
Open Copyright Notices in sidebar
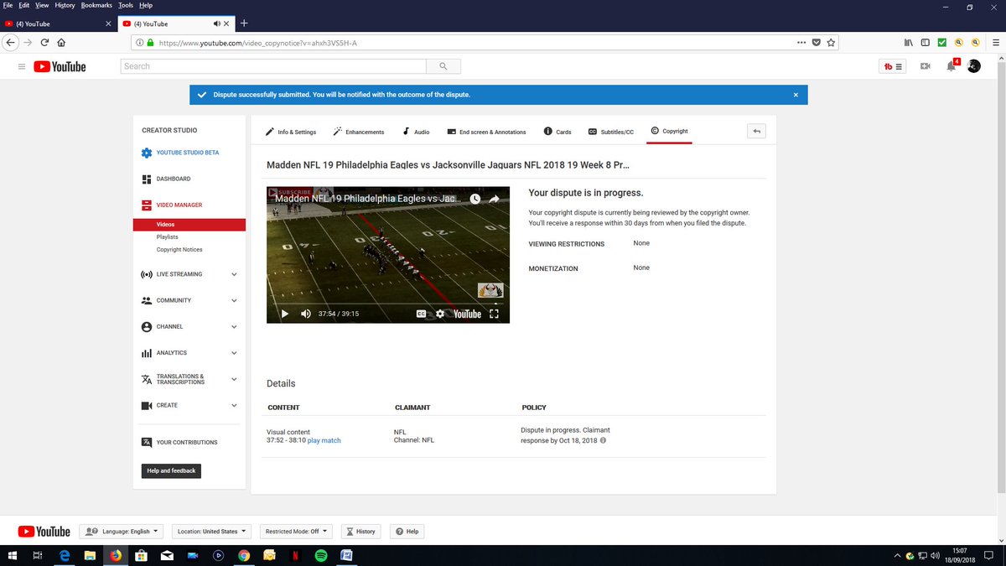point(179,250)
